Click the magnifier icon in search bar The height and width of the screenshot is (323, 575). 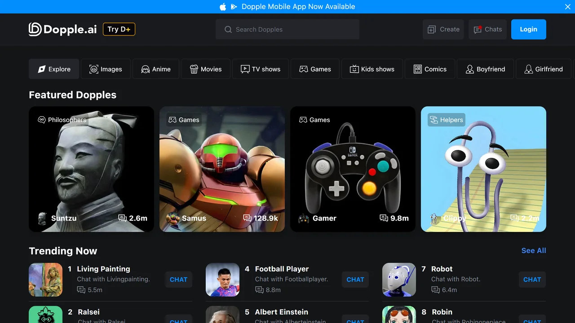coord(228,29)
